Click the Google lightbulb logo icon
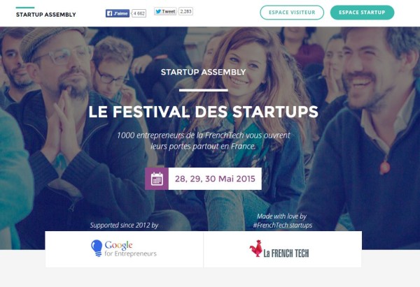 pyautogui.click(x=97, y=249)
